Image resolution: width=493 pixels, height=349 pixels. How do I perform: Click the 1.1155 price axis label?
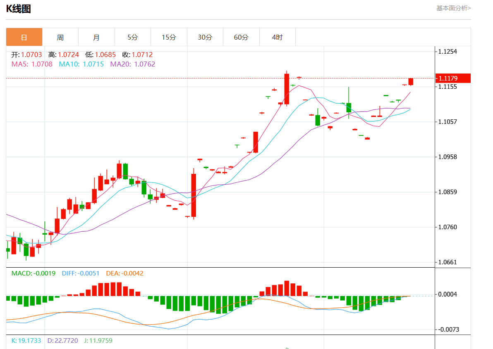[x=448, y=87]
